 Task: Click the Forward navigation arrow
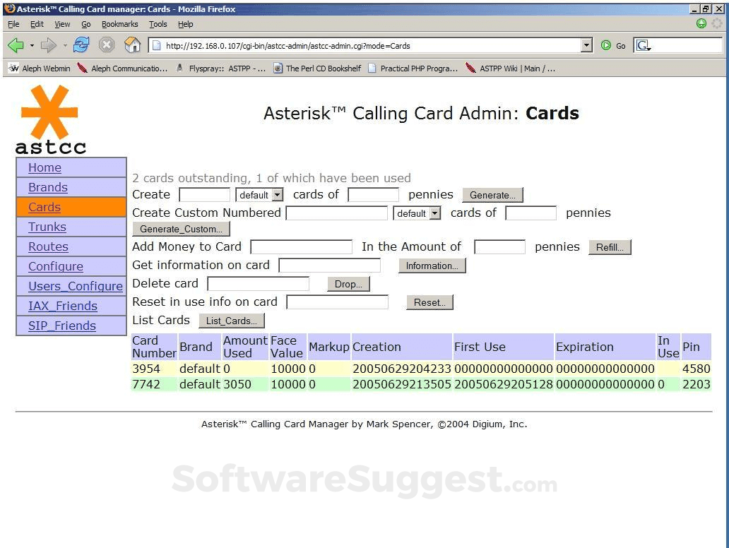click(47, 44)
